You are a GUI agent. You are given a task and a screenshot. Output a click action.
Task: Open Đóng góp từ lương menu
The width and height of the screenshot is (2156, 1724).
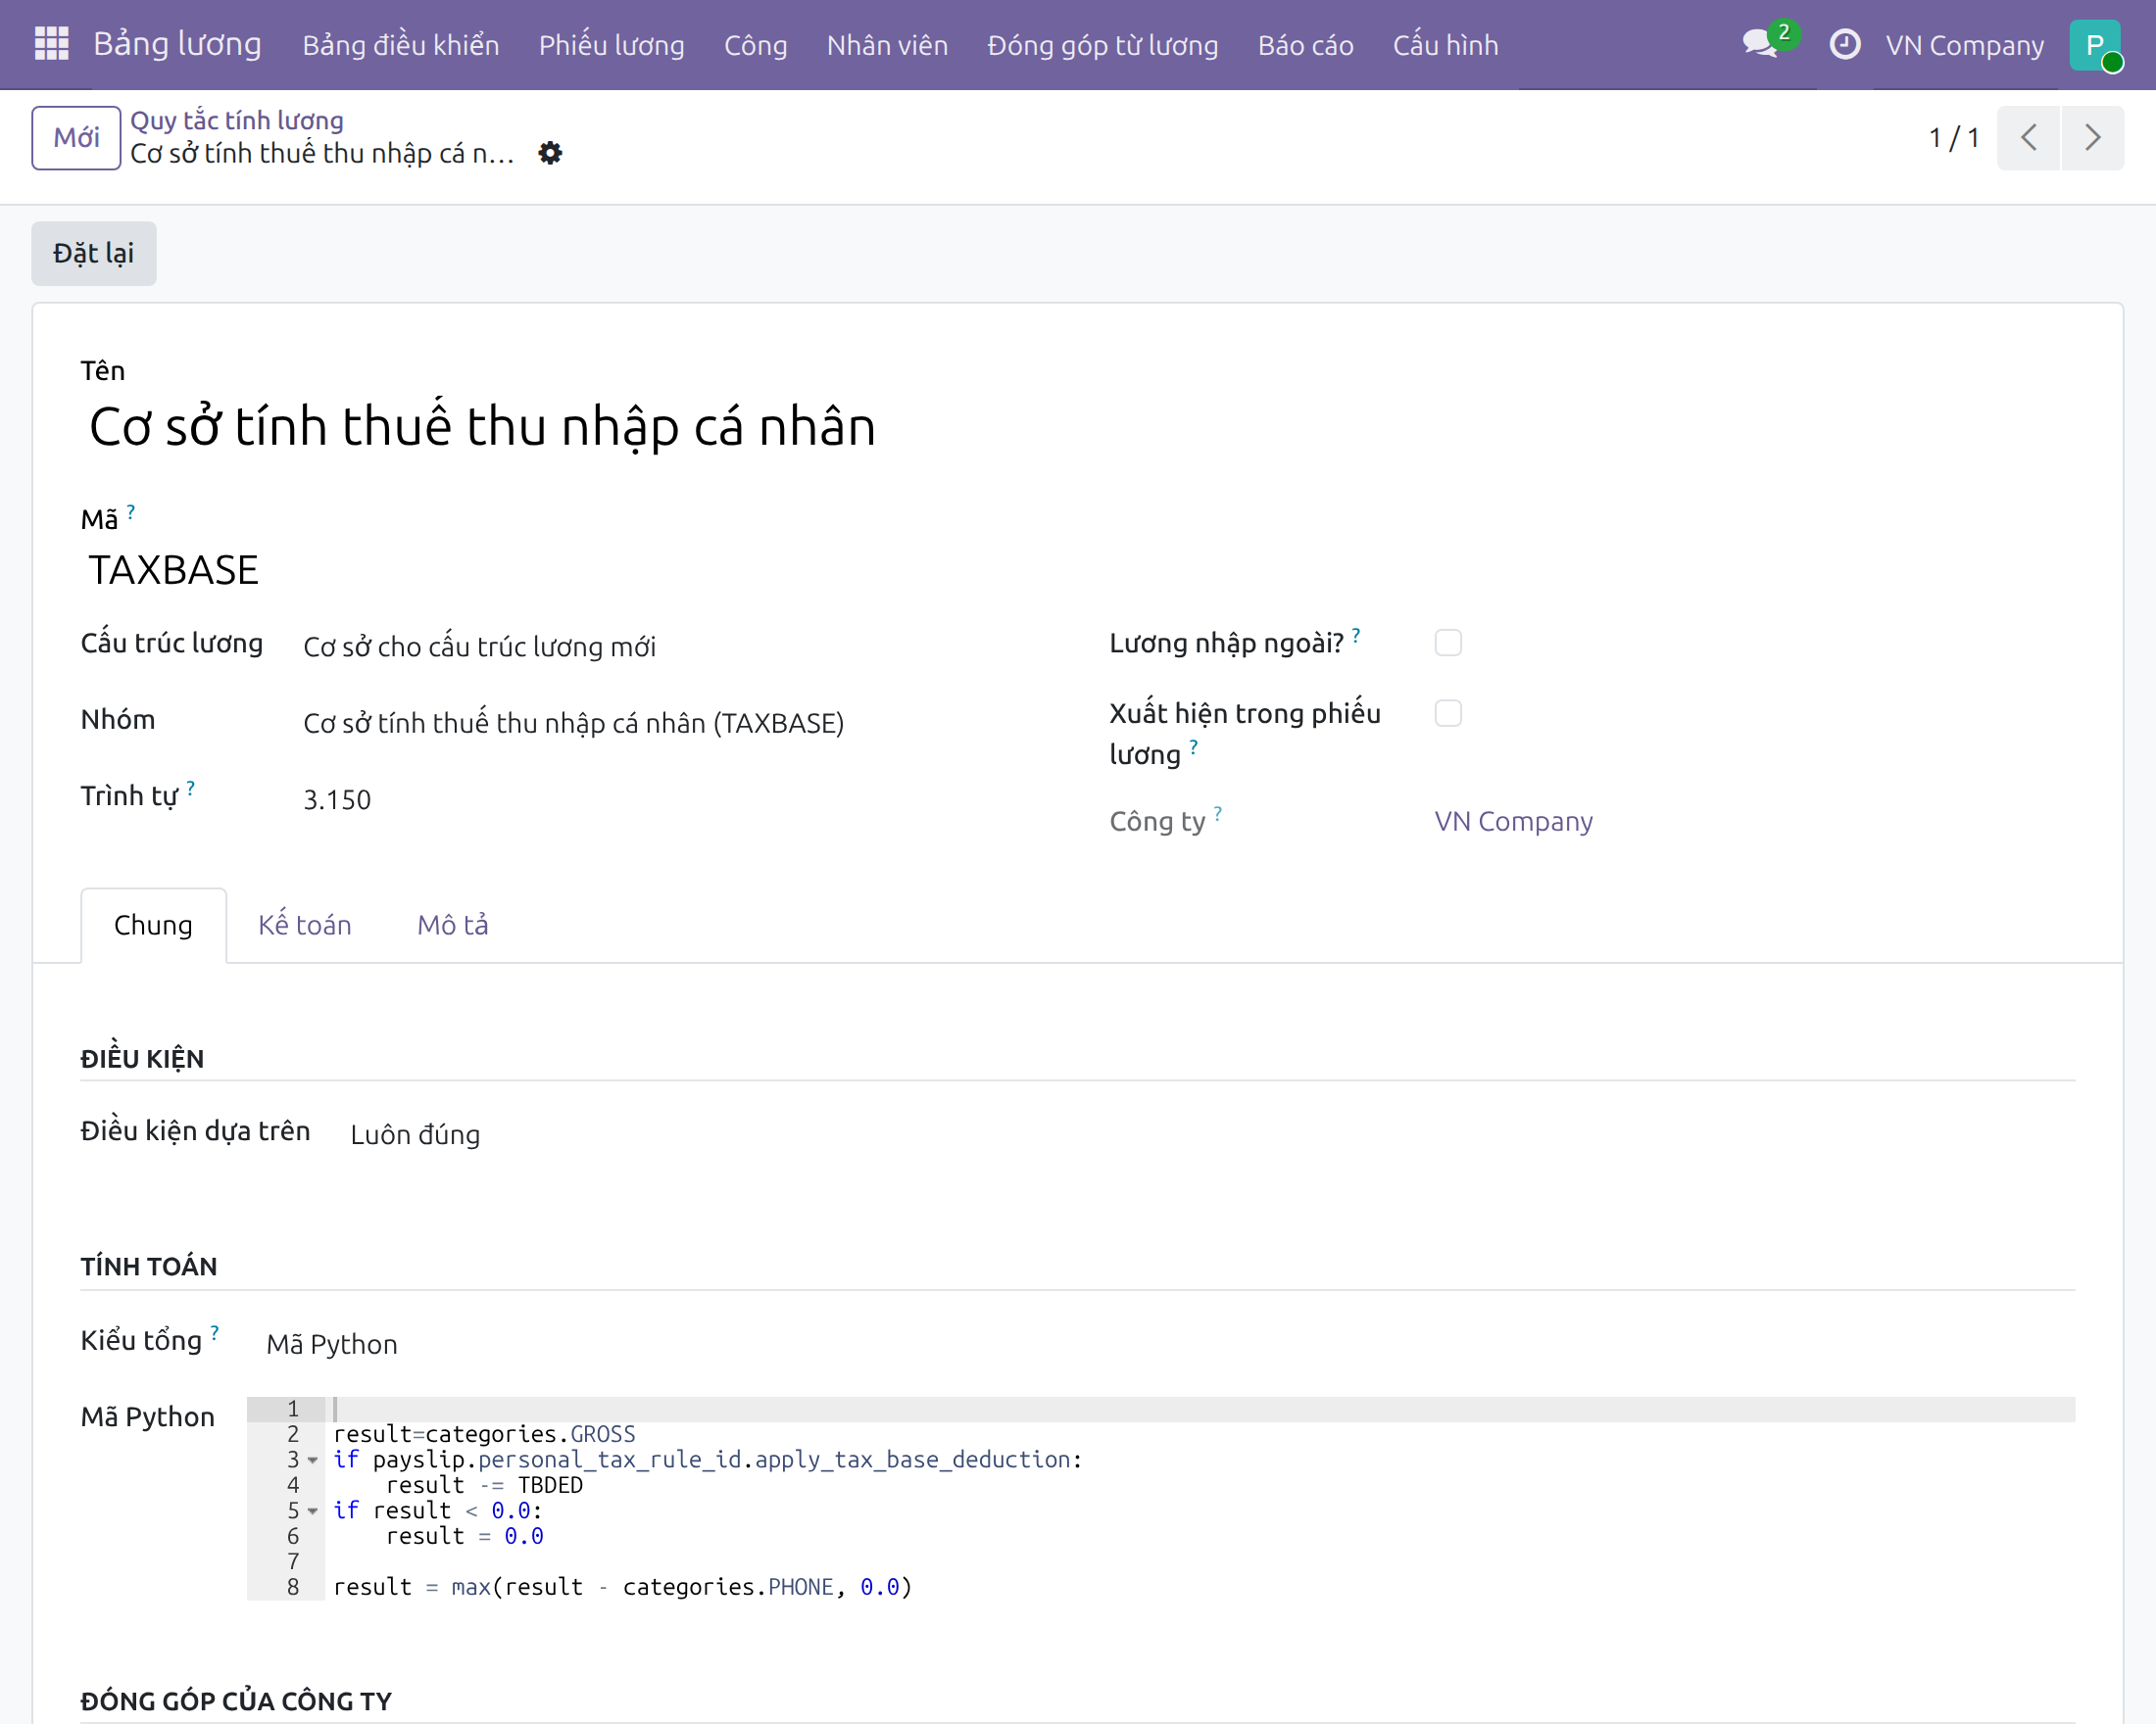click(x=1103, y=45)
